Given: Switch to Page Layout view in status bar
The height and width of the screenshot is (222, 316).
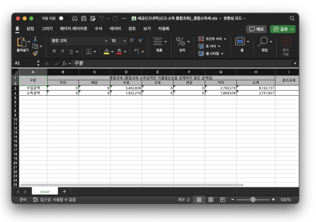Looking at the screenshot, I should [211, 200].
